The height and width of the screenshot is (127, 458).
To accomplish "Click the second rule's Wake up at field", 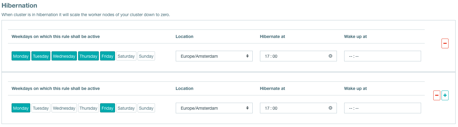I will pos(383,108).
